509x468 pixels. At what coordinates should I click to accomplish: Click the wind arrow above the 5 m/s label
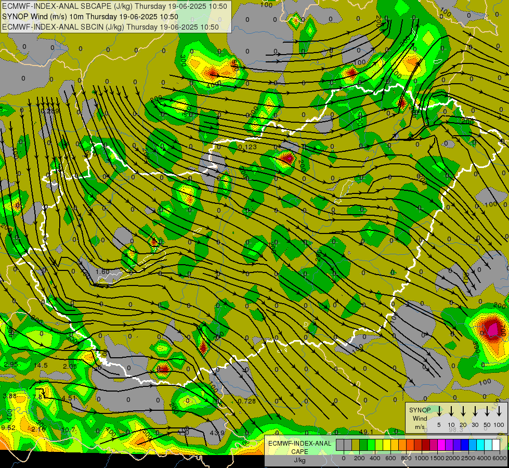coord(439,411)
